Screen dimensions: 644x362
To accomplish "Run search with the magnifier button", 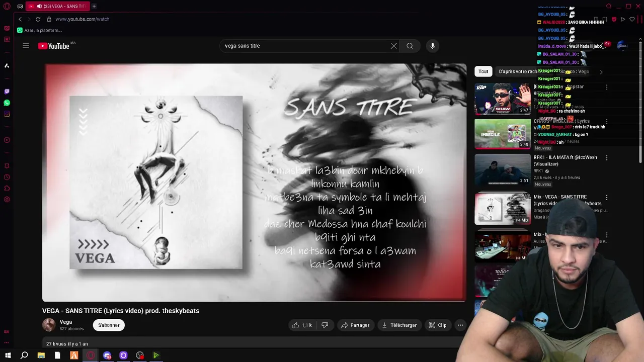I will click(x=410, y=46).
